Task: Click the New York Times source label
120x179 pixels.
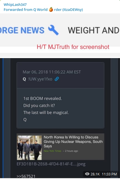Action: (x=52, y=151)
